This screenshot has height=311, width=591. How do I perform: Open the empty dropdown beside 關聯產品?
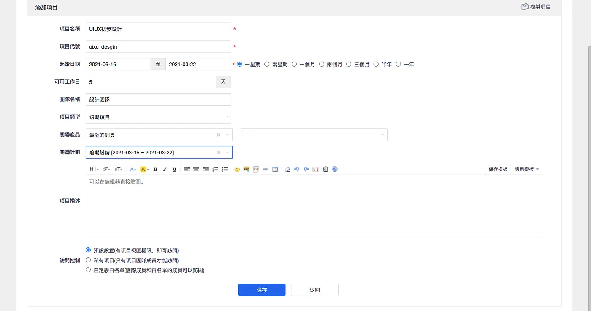tap(314, 135)
